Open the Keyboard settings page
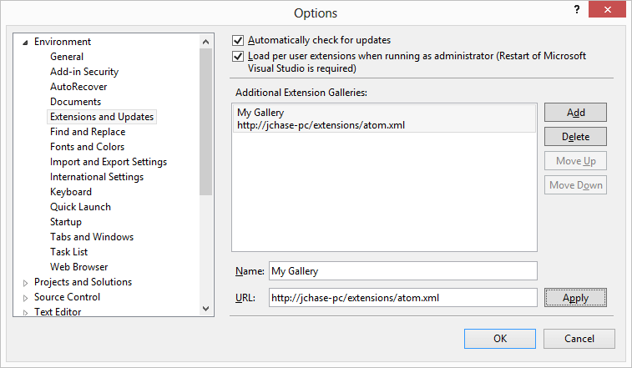This screenshot has width=632, height=368. pos(71,192)
